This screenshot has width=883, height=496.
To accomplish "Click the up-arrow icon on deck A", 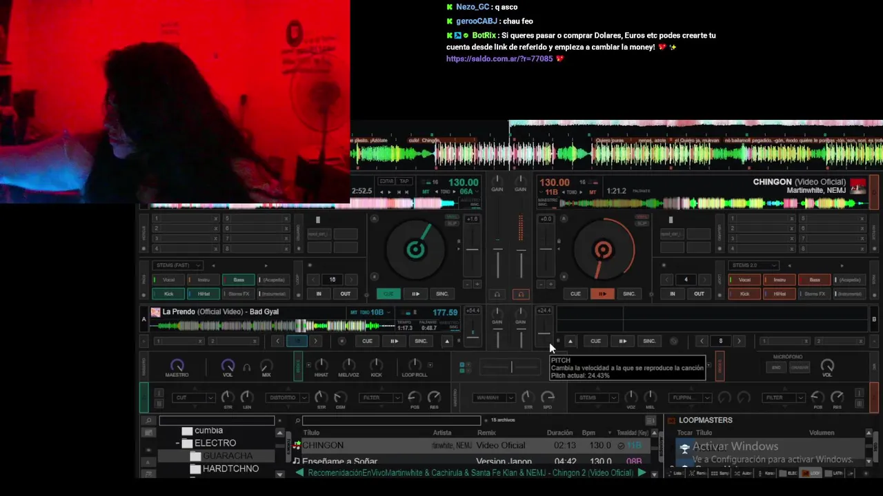I will pos(447,341).
